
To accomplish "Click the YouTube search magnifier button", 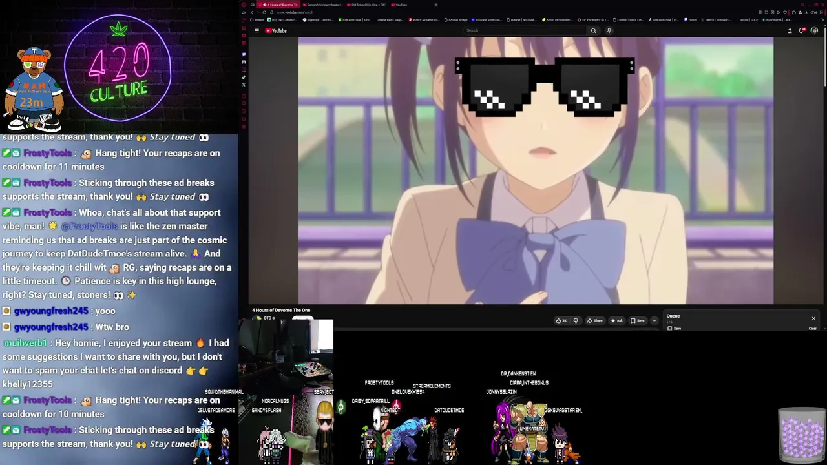I will [593, 30].
